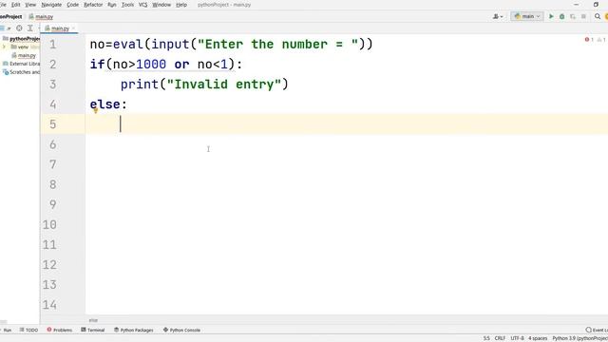
Task: Open the user account icon menu
Action: (x=498, y=16)
